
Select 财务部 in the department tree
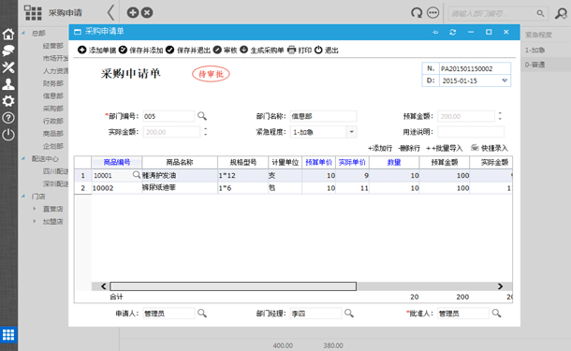pyautogui.click(x=53, y=83)
